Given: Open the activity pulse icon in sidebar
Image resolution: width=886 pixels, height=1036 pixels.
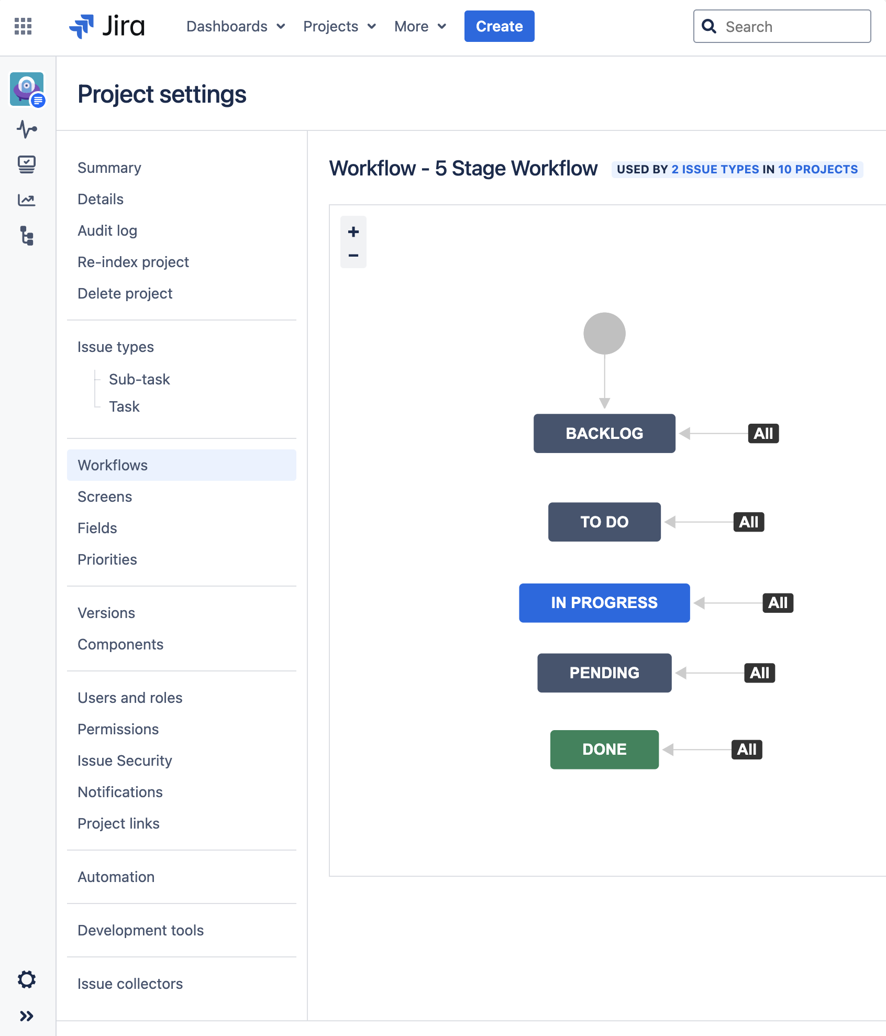Looking at the screenshot, I should 27,129.
